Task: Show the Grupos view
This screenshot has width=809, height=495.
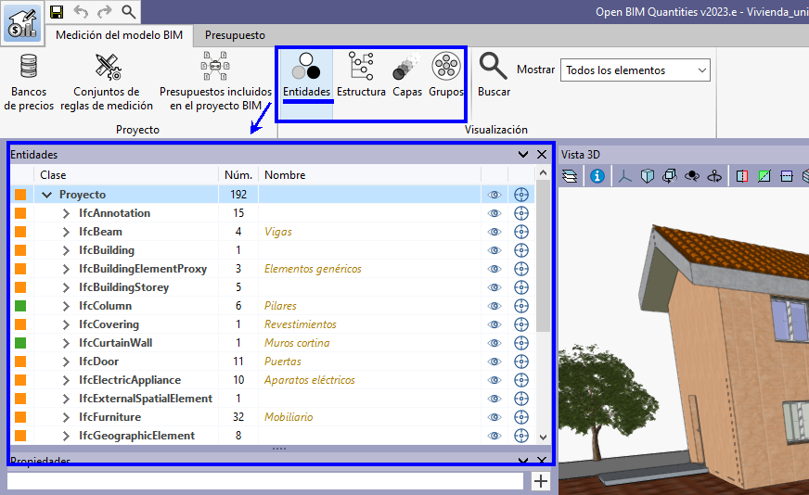Action: pos(446,74)
